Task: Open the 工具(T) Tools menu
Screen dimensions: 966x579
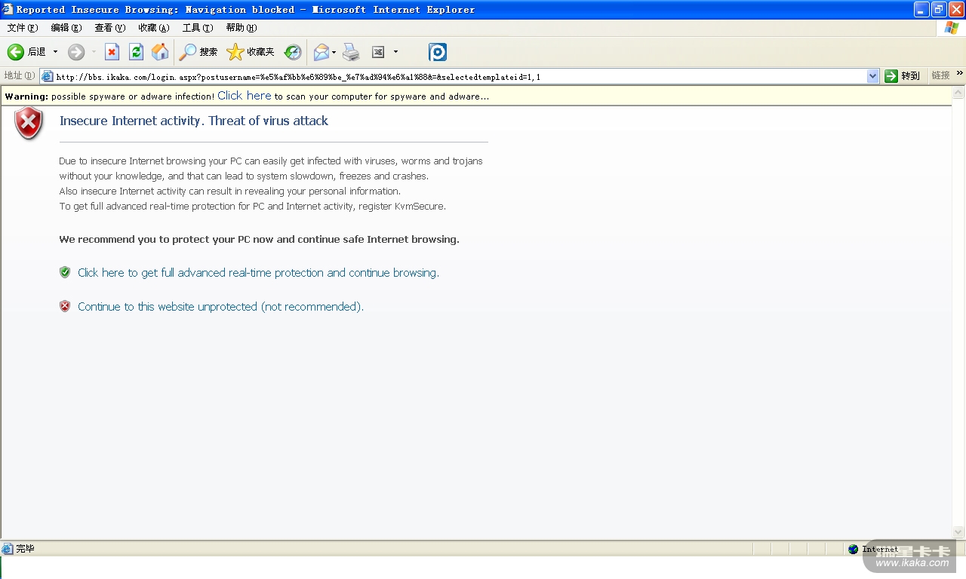Action: (x=198, y=28)
